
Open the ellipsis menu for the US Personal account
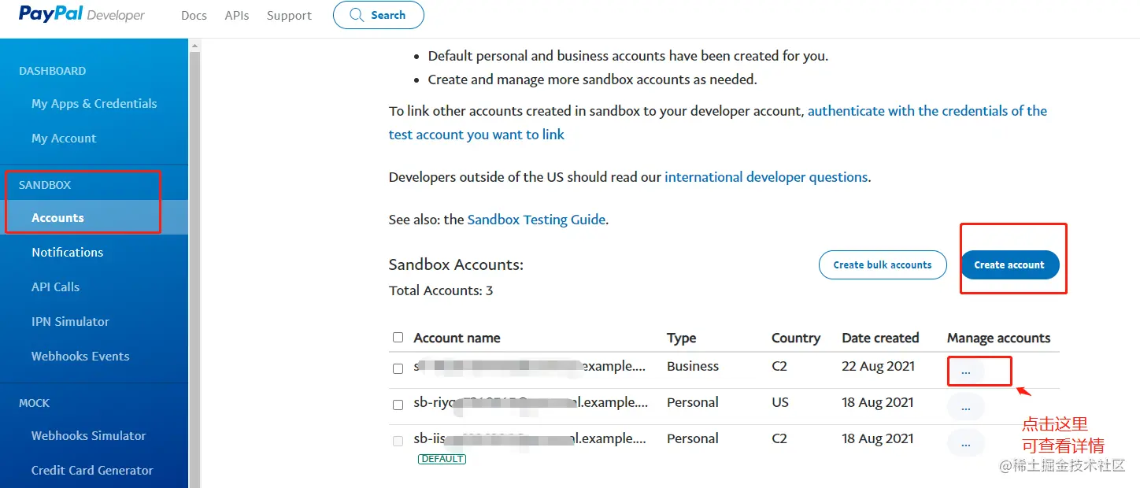pos(966,407)
